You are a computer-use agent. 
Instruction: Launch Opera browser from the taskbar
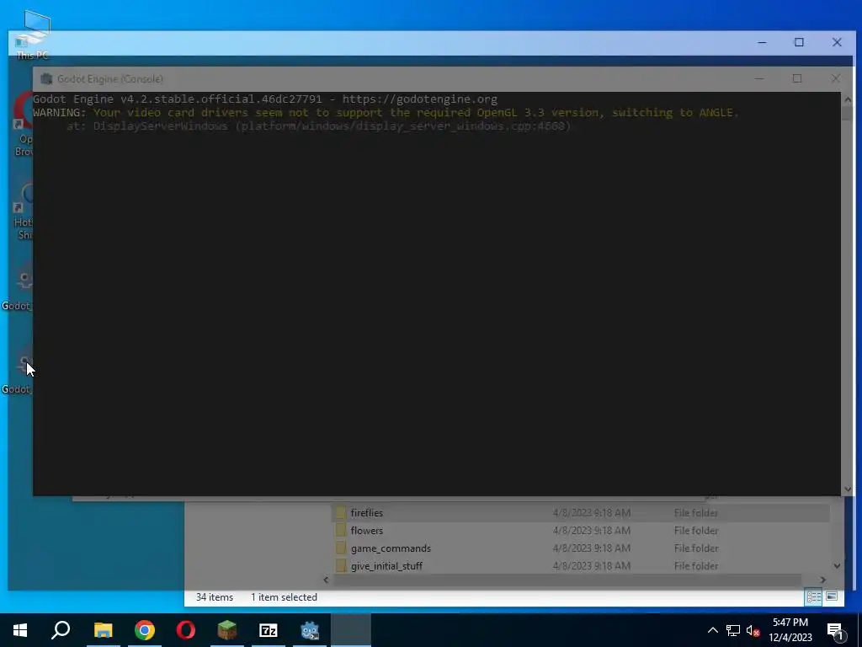[x=186, y=630]
